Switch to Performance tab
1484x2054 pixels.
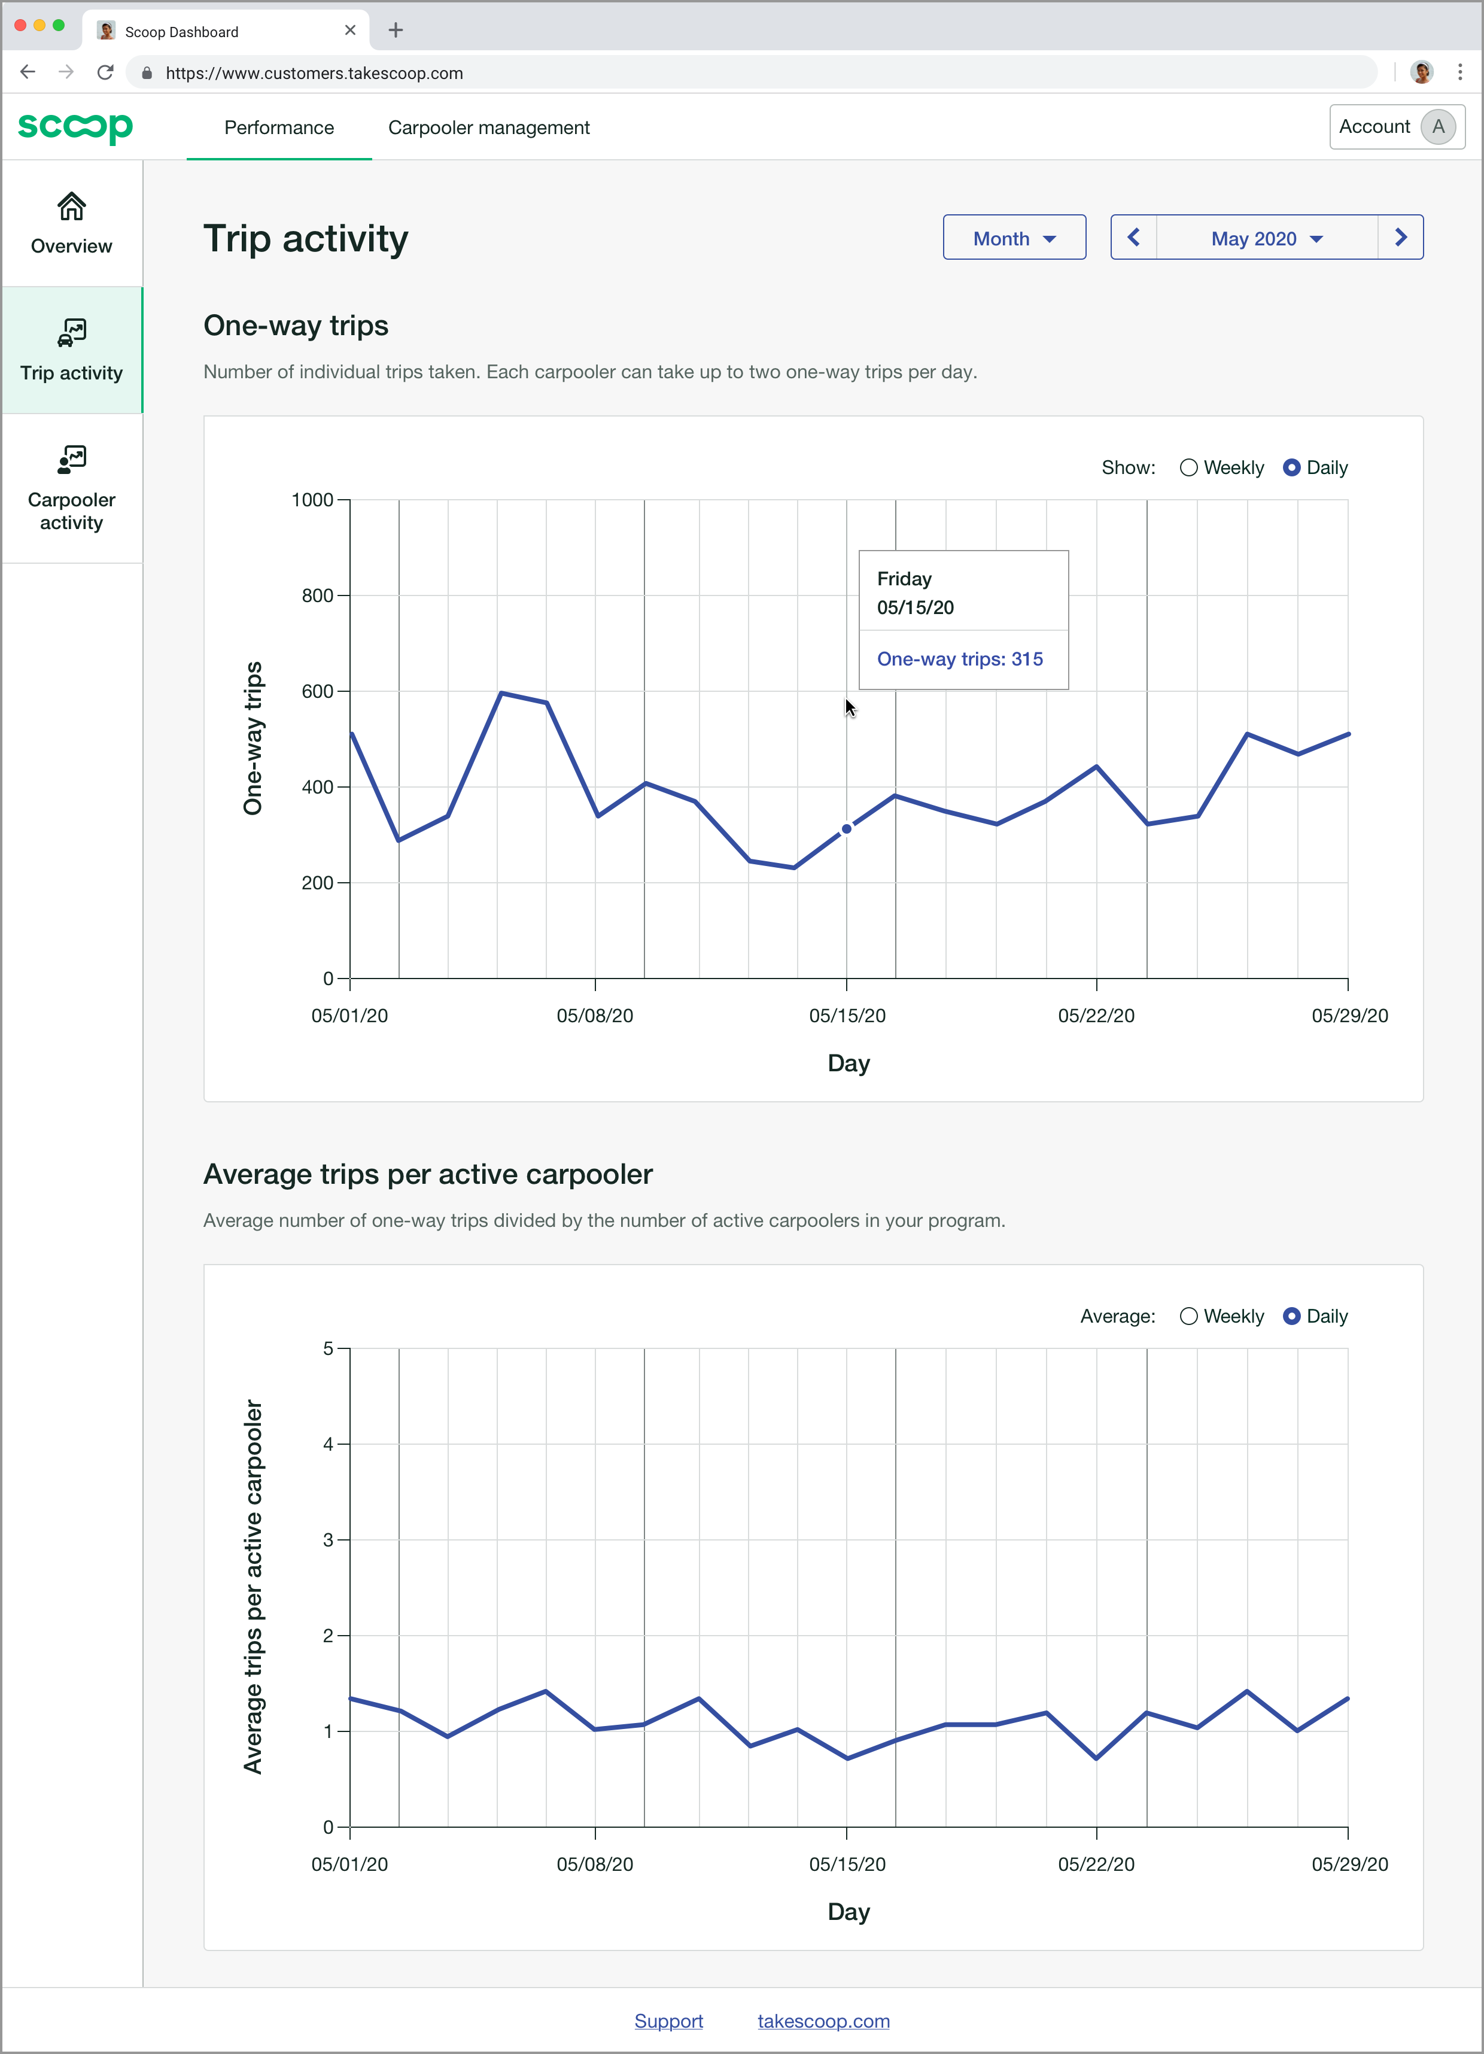pyautogui.click(x=279, y=127)
